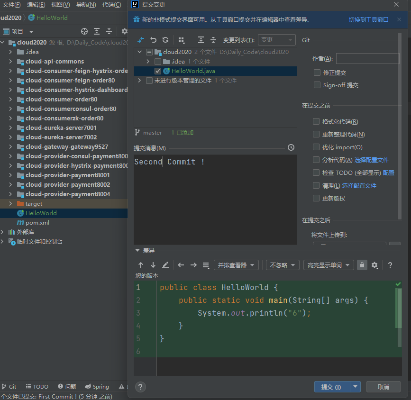Image resolution: width=411 pixels, height=400 pixels.
Task: Click 切换到工具窗口 link
Action: point(368,19)
